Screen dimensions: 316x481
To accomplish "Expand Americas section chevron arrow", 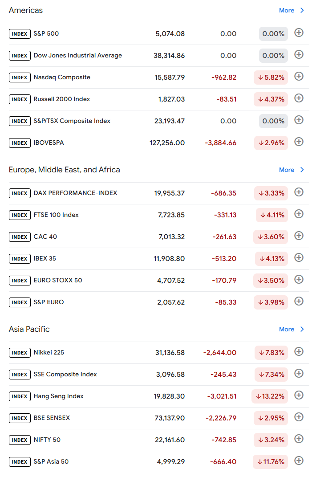I will [x=302, y=10].
